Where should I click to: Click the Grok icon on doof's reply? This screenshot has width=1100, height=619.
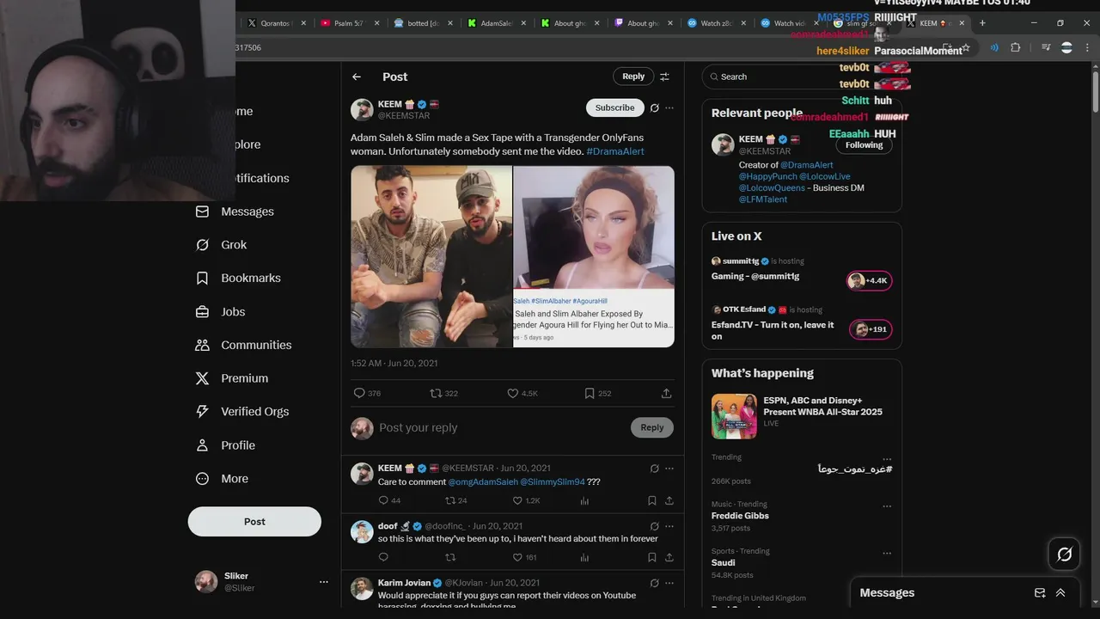(x=654, y=526)
